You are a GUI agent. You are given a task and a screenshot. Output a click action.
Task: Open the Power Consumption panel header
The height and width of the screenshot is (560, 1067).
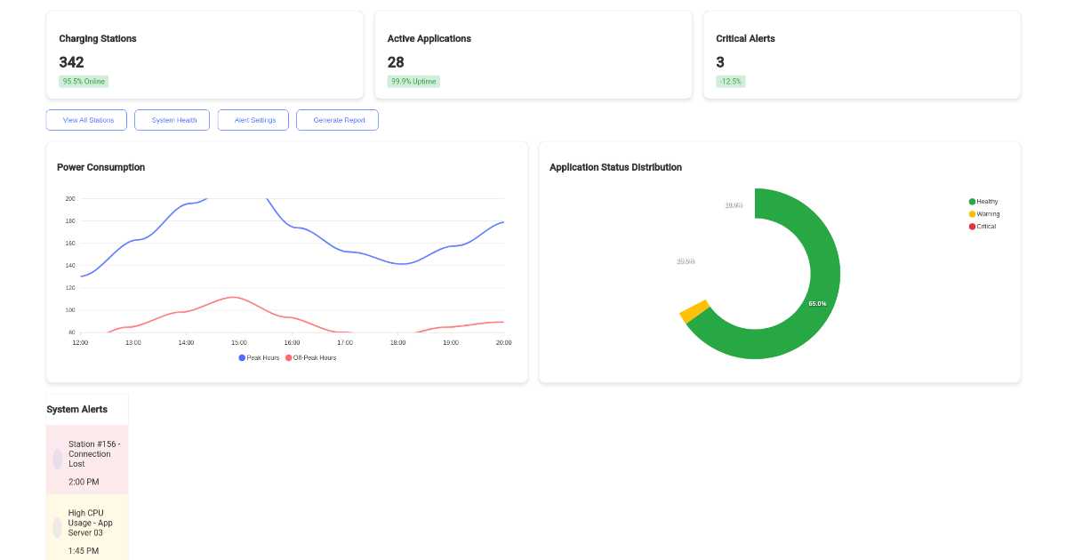click(x=100, y=167)
